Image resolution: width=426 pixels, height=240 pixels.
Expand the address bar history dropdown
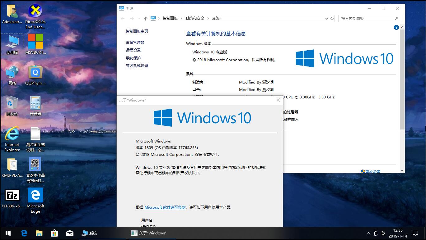326,19
